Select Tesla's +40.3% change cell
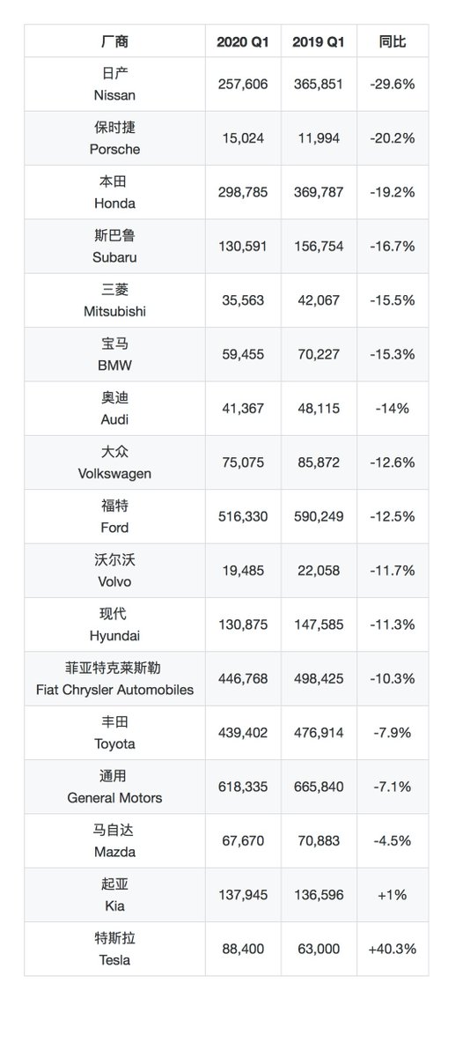The width and height of the screenshot is (463, 1057). point(393,949)
